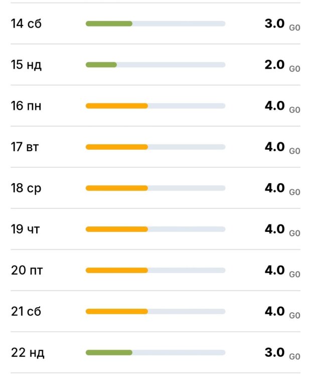This screenshot has height=380, width=311.
Task: Click the 3.0 value for 22 нд
Action: click(x=274, y=353)
